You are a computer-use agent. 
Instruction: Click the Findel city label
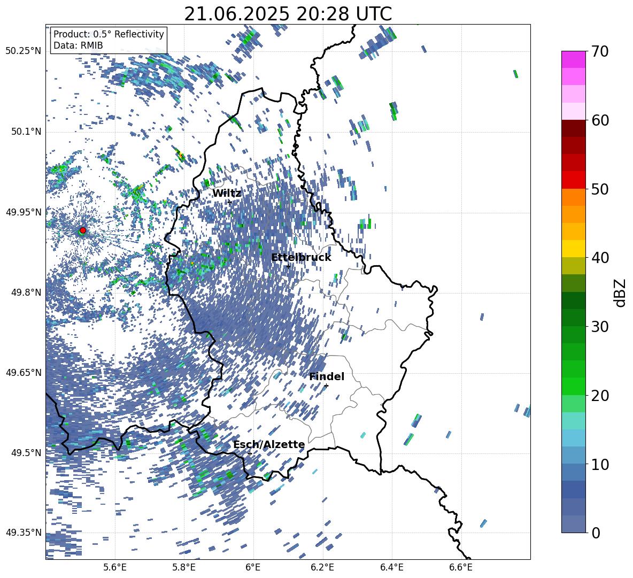[327, 376]
